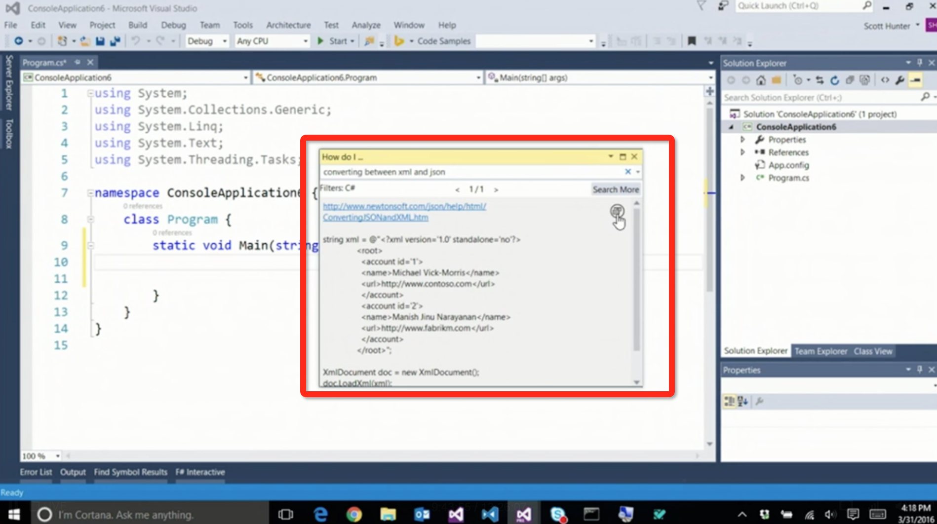Open the 100 % zoom level dropdown
The height and width of the screenshot is (524, 937).
pos(58,456)
